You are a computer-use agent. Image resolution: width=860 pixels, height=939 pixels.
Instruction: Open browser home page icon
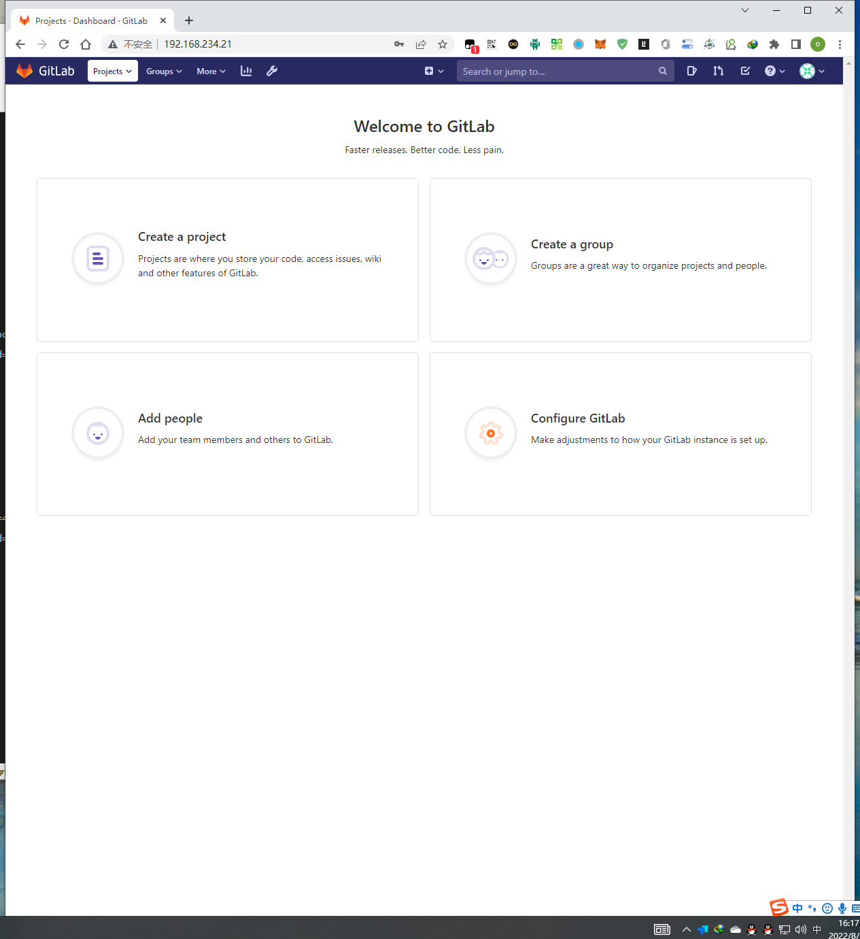pos(86,44)
